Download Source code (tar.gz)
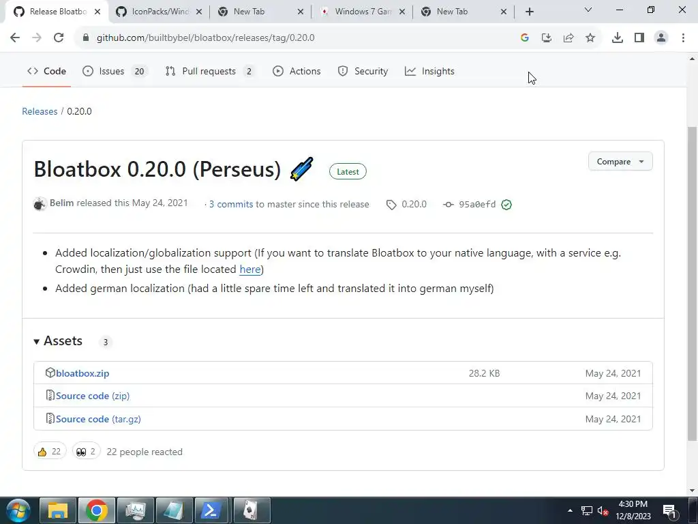Viewport: 698px width, 524px height. 98,419
